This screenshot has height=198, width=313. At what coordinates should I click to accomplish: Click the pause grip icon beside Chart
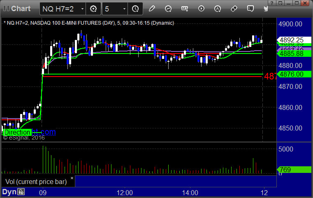click(6, 9)
